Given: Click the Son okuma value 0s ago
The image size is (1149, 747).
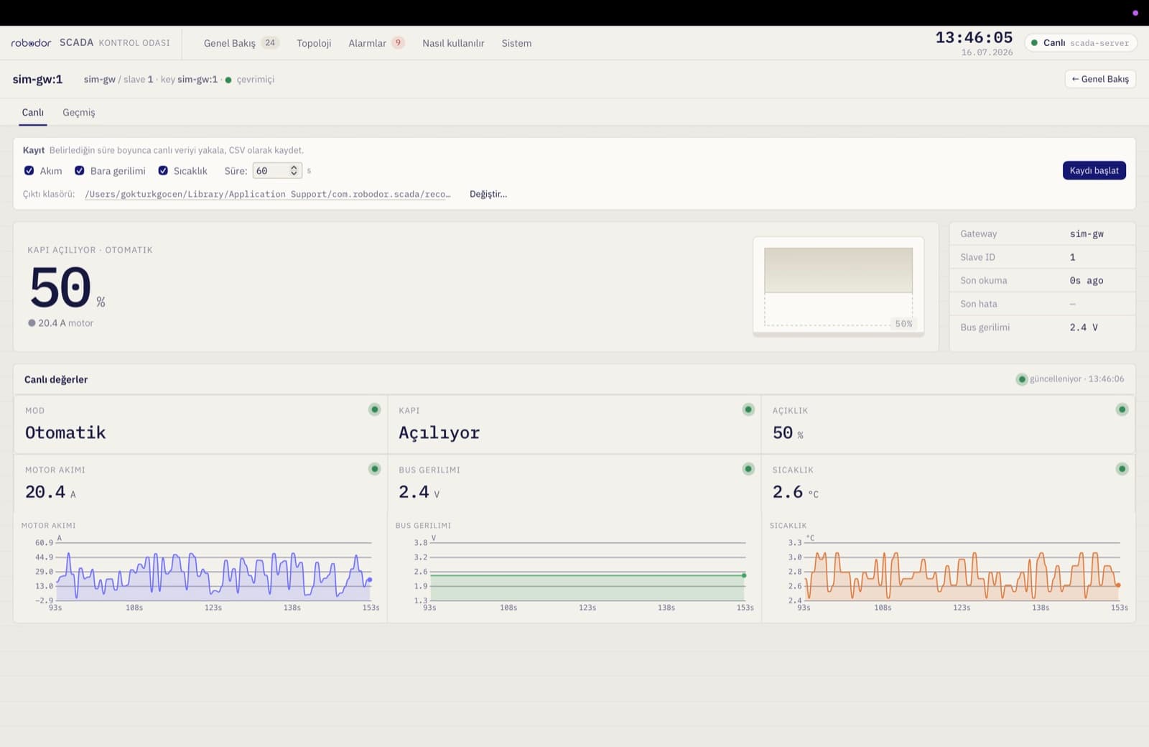Looking at the screenshot, I should 1086,281.
